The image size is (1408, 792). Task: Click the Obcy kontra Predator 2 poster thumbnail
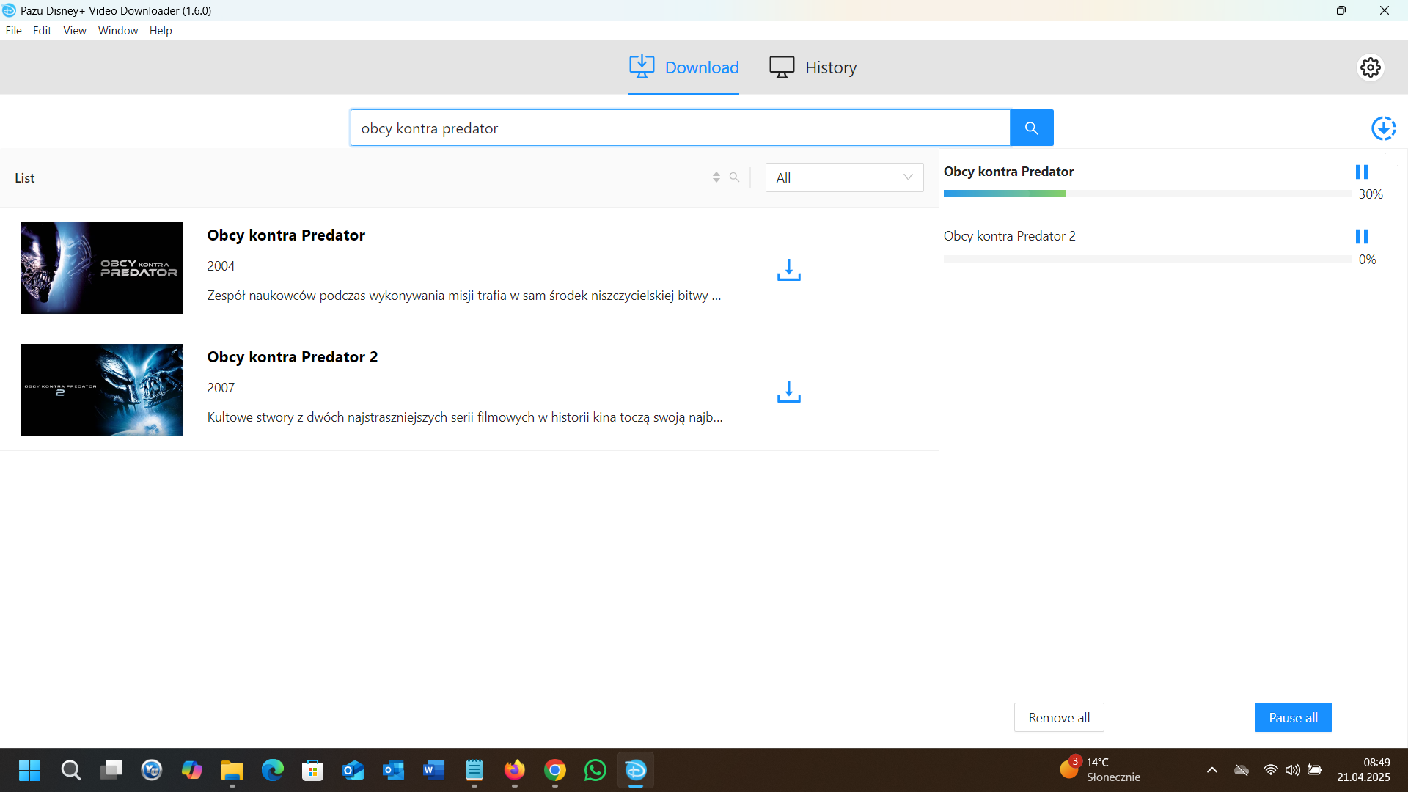coord(102,390)
